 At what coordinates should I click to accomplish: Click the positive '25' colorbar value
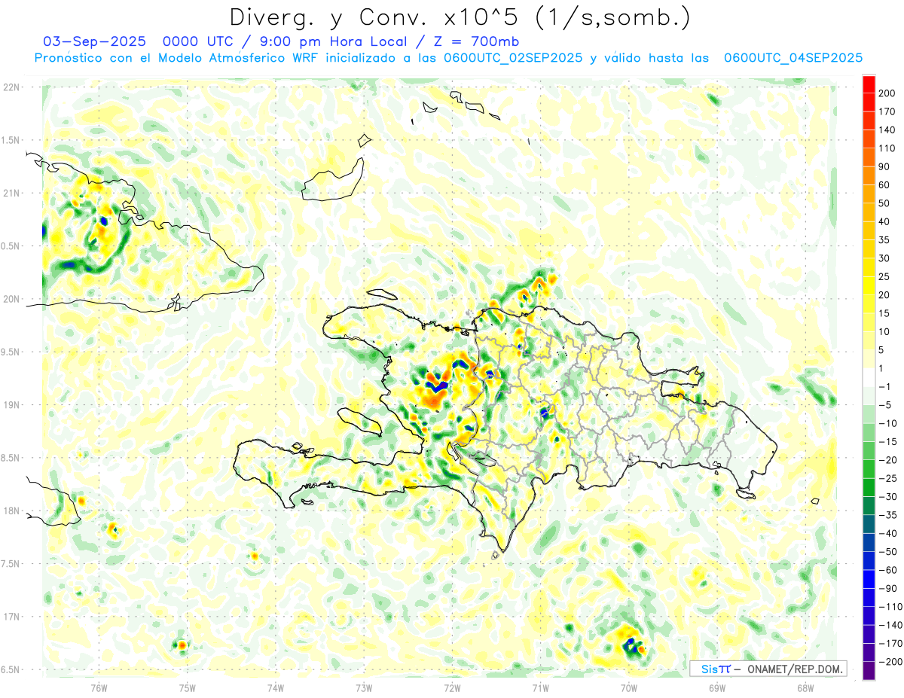tap(884, 276)
